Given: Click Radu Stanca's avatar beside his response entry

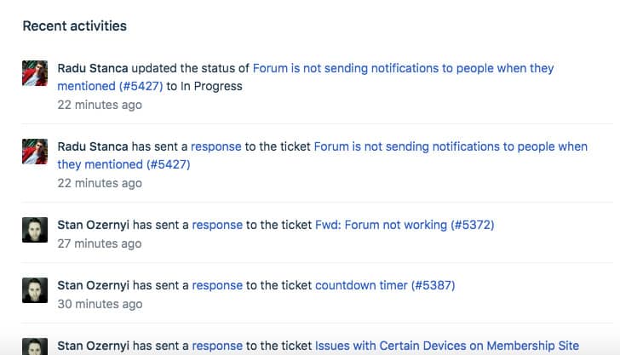Looking at the screenshot, I should pos(35,152).
